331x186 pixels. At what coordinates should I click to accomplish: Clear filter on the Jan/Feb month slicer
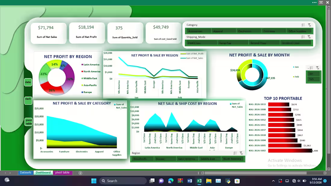[317, 68]
